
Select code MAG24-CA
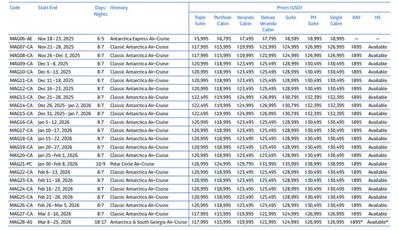21,189
